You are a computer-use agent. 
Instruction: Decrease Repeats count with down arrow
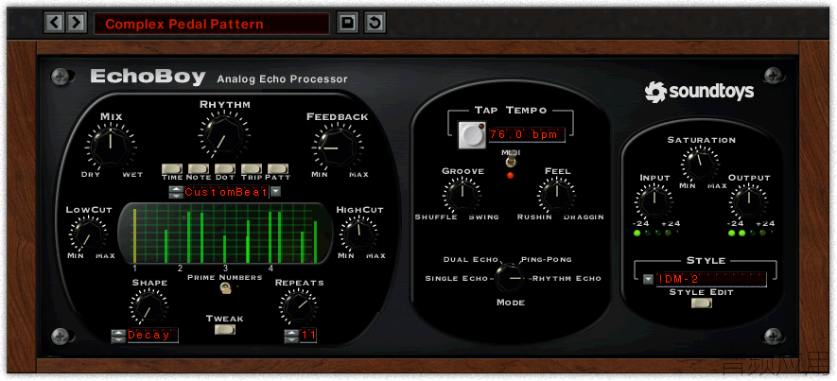coord(291,340)
